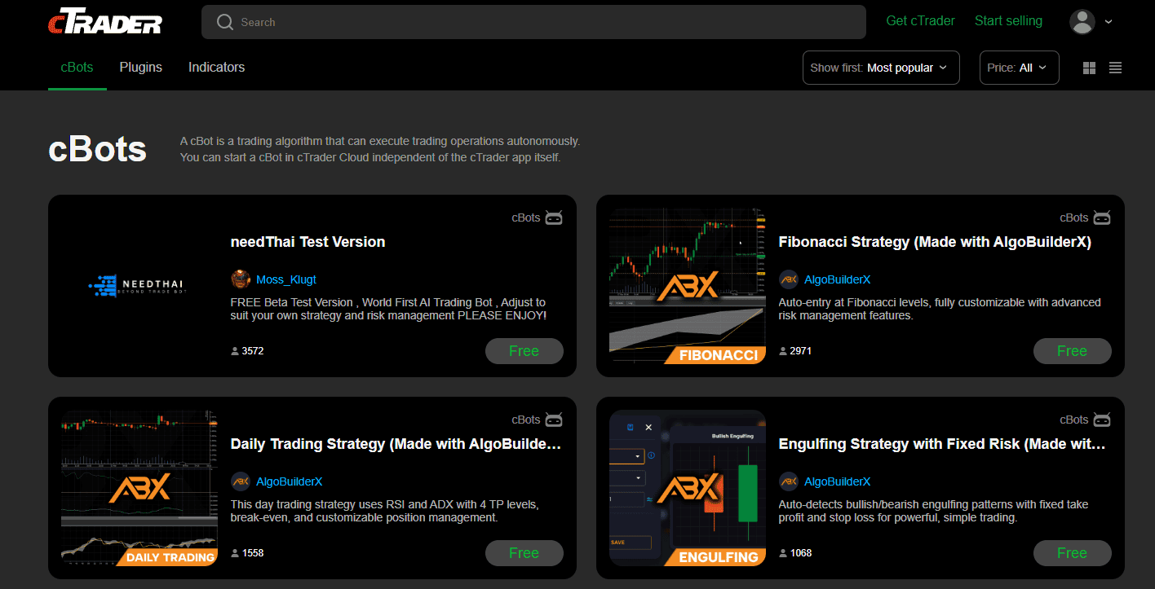Screen dimensions: 1155x589
Task: Click Free button on Daily Trading Strategy
Action: click(524, 553)
